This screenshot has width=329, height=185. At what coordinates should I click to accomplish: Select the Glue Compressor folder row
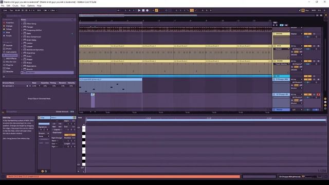(x=47, y=36)
